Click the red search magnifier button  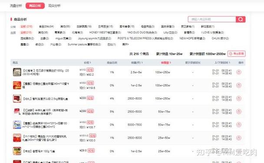click(241, 19)
